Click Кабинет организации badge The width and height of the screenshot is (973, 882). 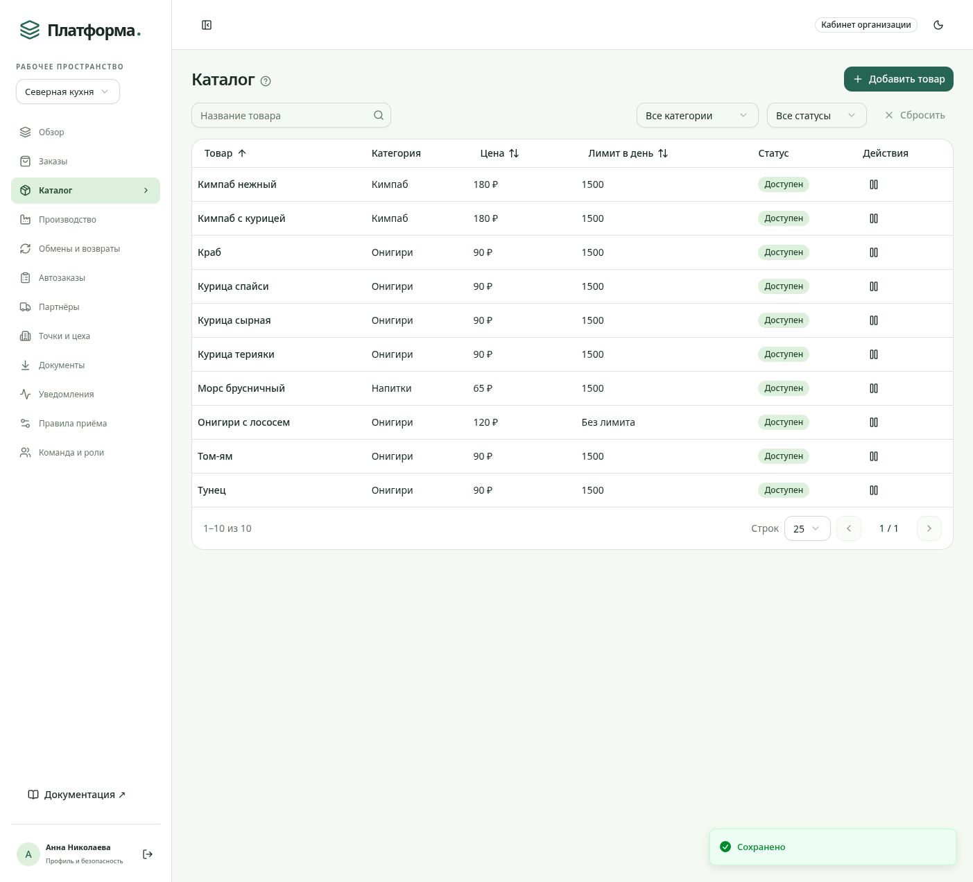point(866,25)
